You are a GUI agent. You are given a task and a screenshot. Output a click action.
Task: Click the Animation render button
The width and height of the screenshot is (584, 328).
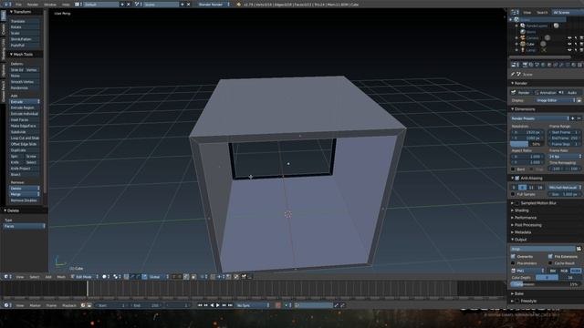tap(545, 93)
